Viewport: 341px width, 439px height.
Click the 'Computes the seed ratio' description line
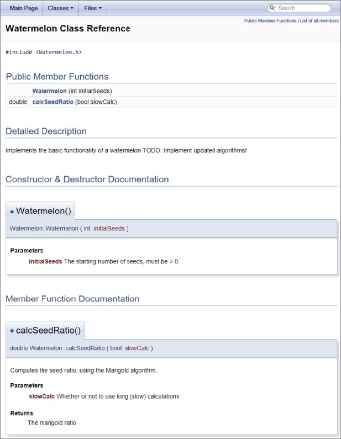click(83, 371)
